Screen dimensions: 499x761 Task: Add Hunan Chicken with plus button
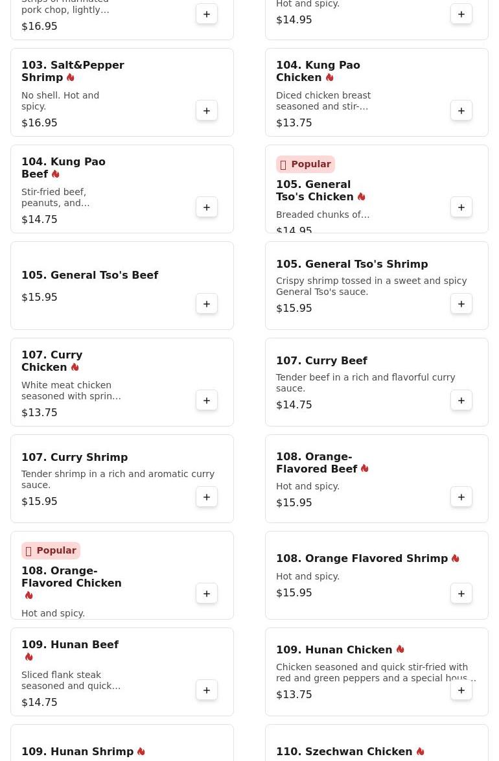point(461,690)
